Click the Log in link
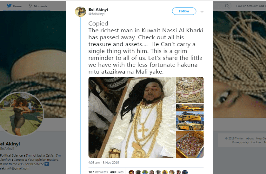The height and width of the screenshot is (174, 266). (262, 6)
